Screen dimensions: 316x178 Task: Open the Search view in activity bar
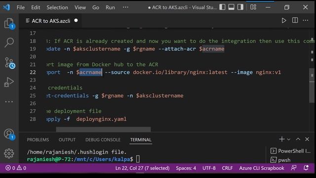click(9, 43)
